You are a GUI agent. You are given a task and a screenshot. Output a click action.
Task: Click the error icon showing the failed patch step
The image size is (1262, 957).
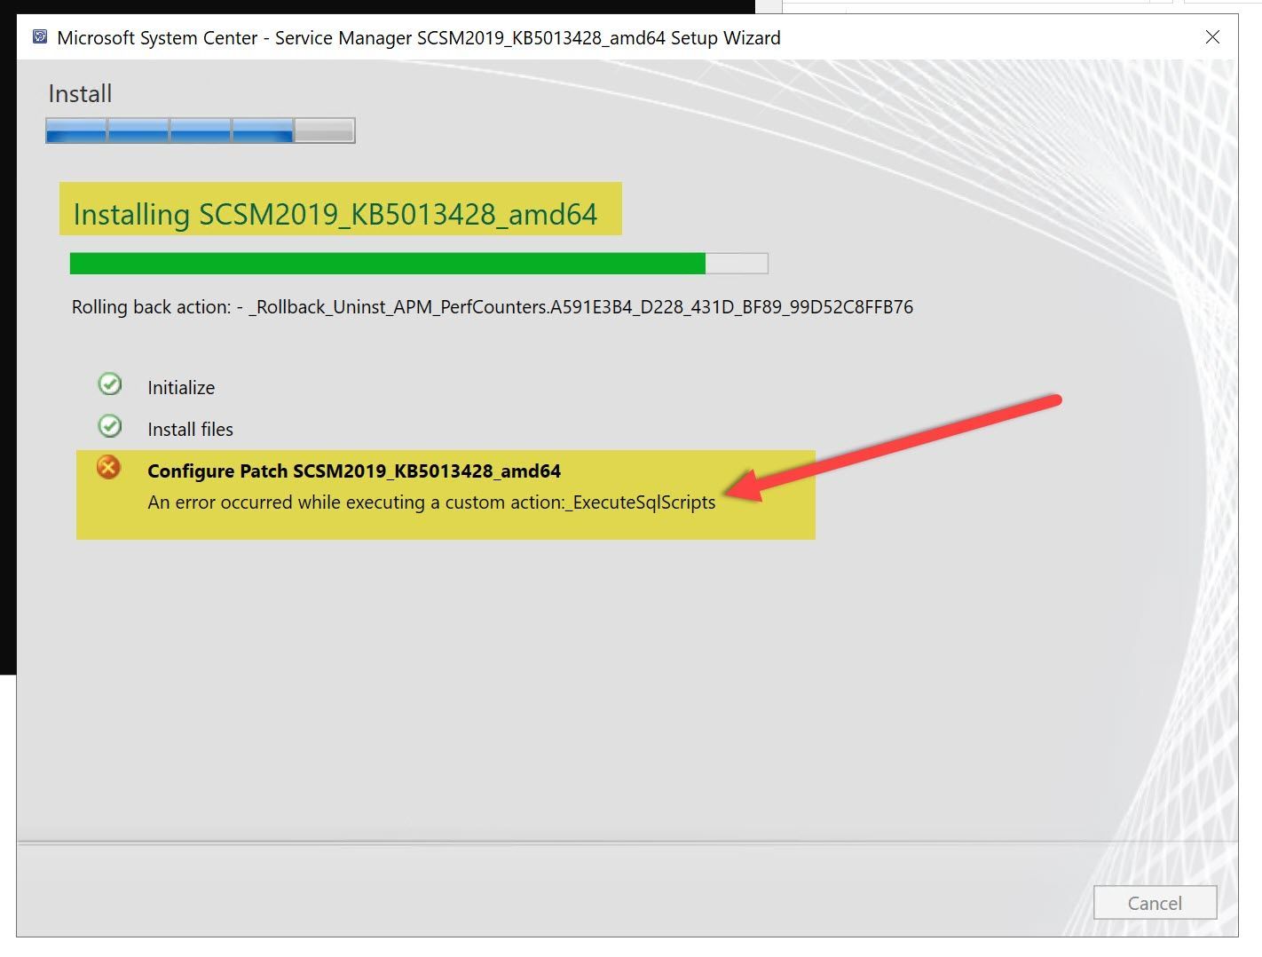click(x=108, y=468)
